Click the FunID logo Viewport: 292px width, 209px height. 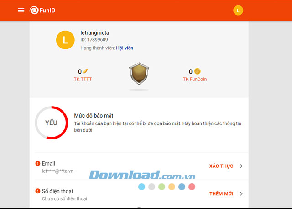click(x=42, y=10)
